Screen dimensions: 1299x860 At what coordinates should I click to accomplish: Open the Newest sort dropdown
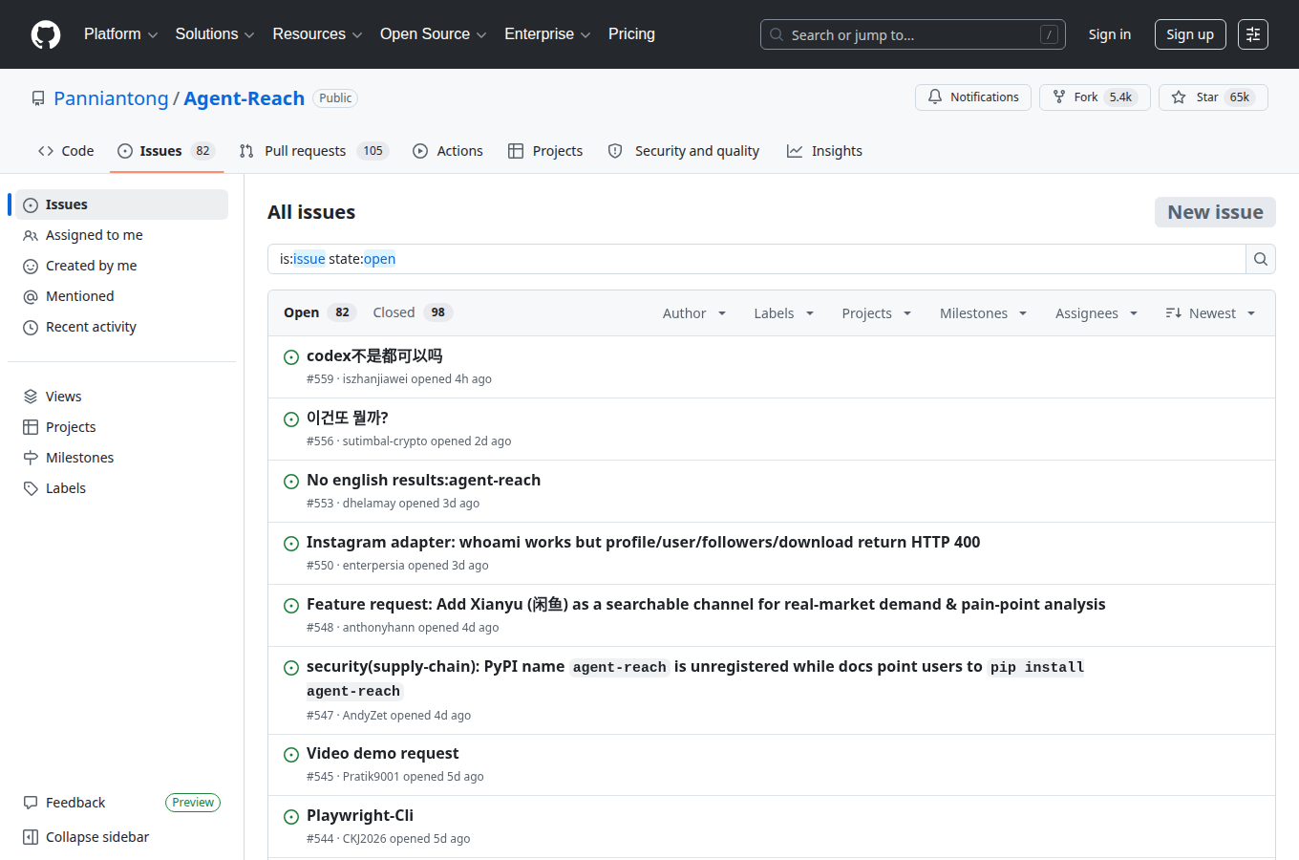pos(1210,313)
